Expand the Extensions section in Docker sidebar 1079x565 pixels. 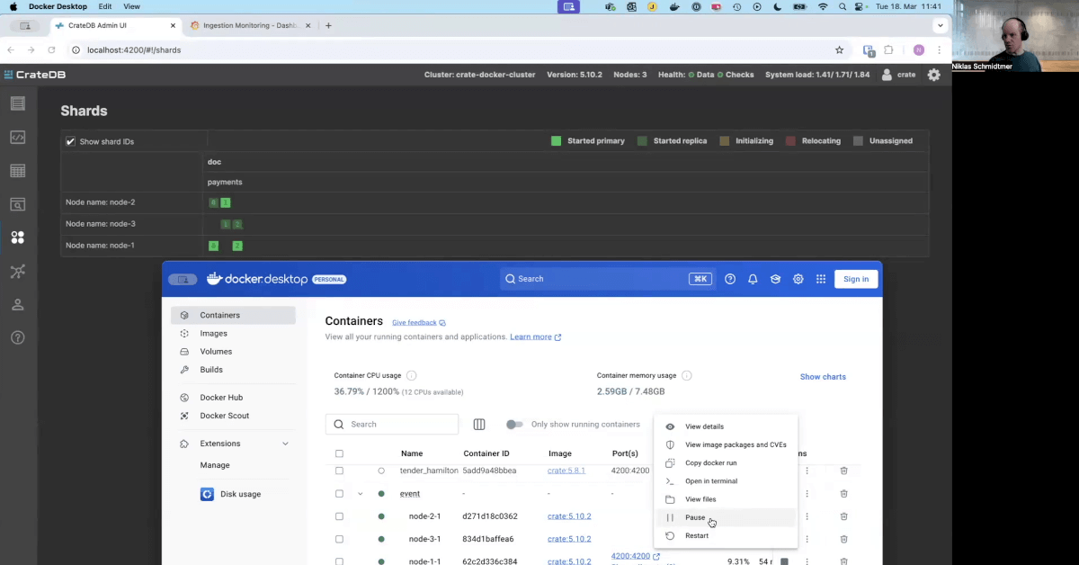pyautogui.click(x=285, y=444)
